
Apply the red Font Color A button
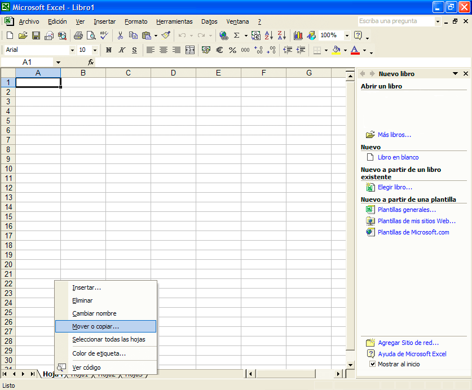click(355, 50)
